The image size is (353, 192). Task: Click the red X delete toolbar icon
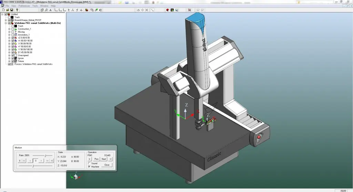tap(189, 10)
